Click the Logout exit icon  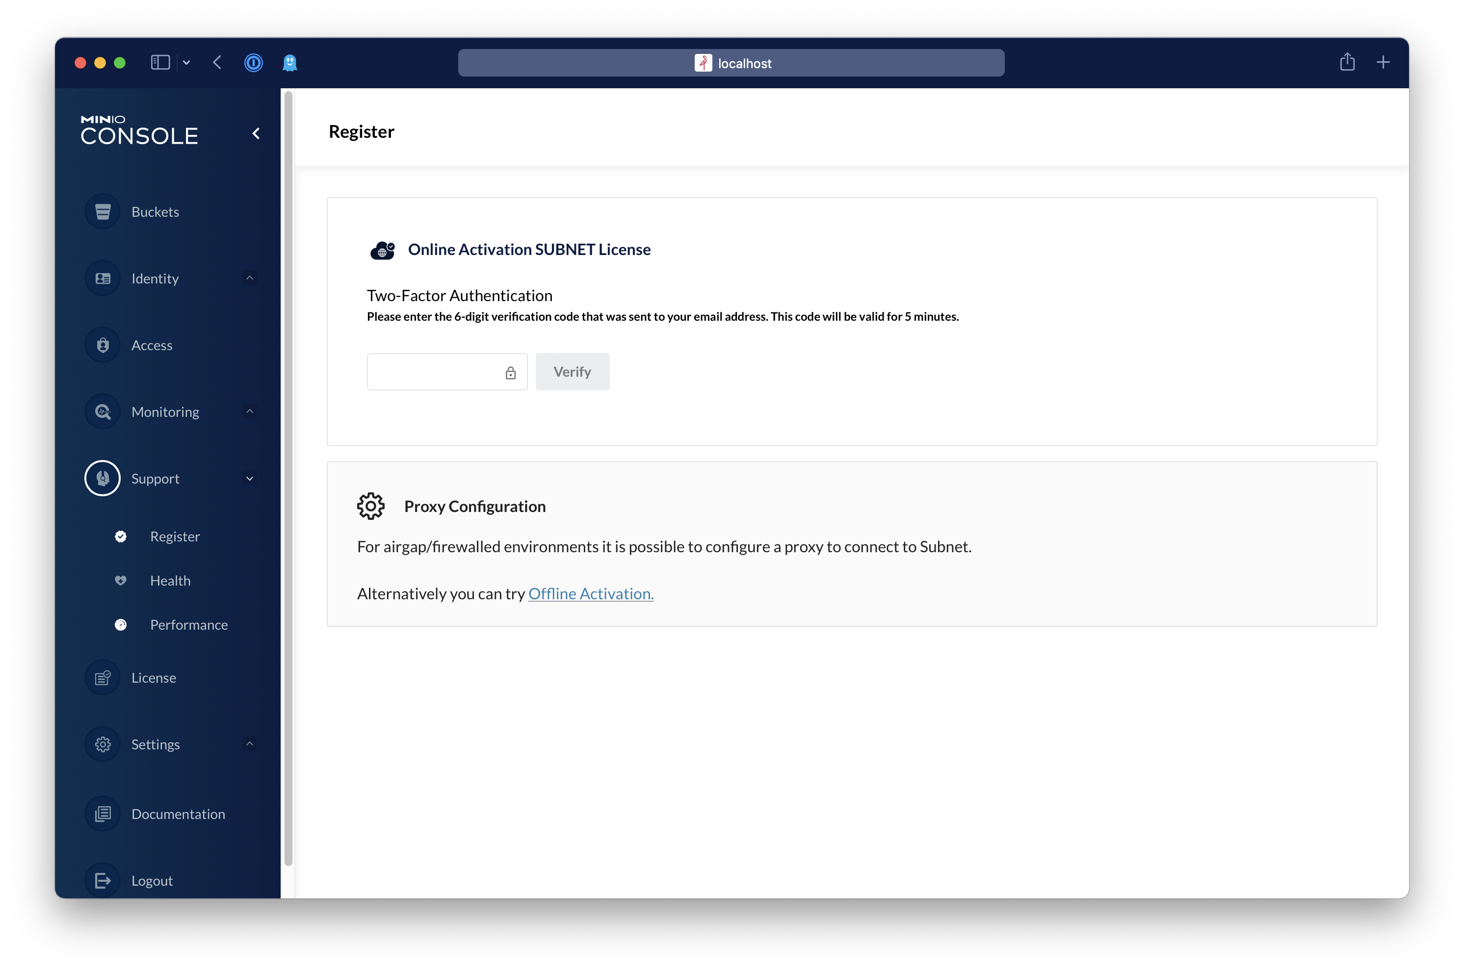point(103,881)
